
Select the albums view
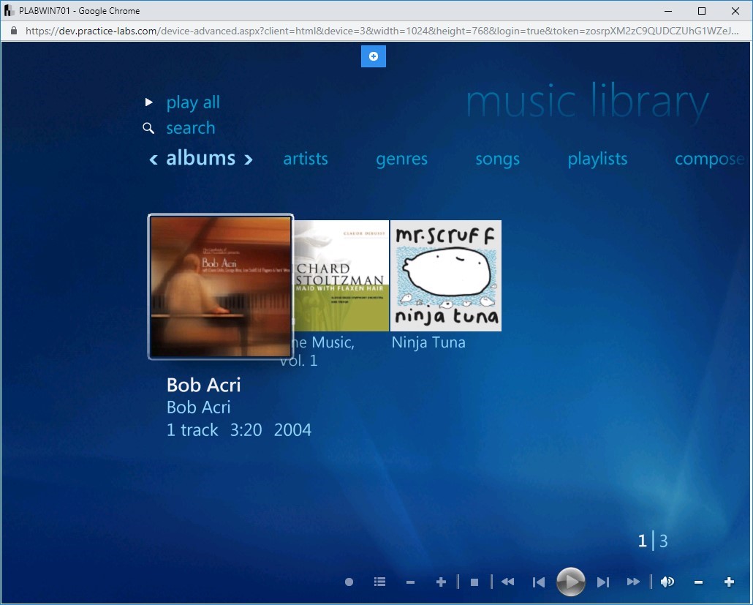click(x=201, y=158)
